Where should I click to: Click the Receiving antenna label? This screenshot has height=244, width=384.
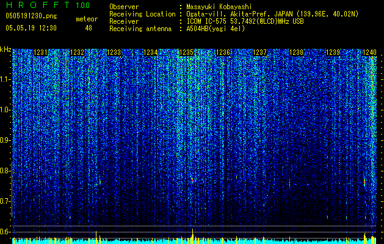(x=140, y=29)
